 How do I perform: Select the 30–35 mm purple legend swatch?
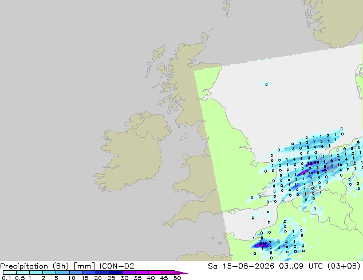pos(129,273)
